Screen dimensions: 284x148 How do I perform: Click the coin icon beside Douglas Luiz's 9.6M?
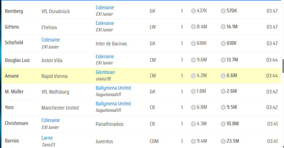(193, 60)
